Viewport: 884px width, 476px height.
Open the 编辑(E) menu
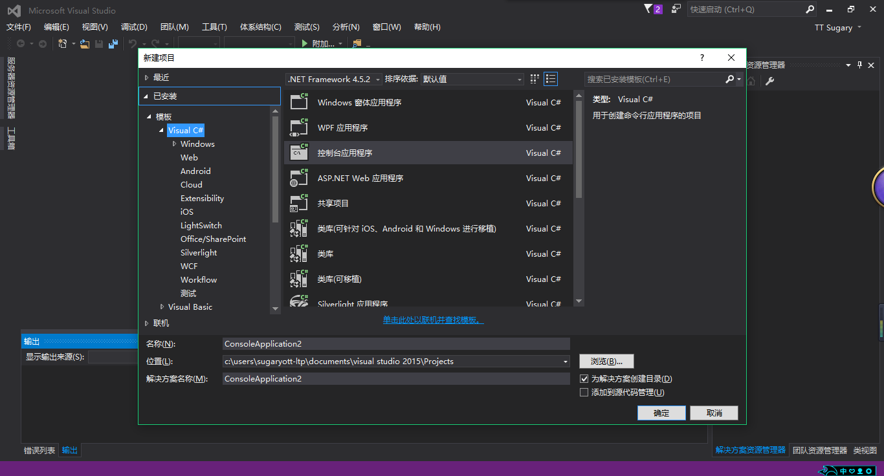56,27
